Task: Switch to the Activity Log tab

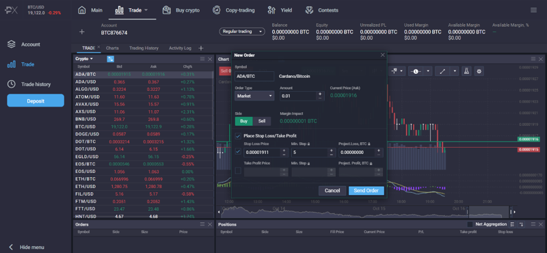Action: tap(180, 48)
